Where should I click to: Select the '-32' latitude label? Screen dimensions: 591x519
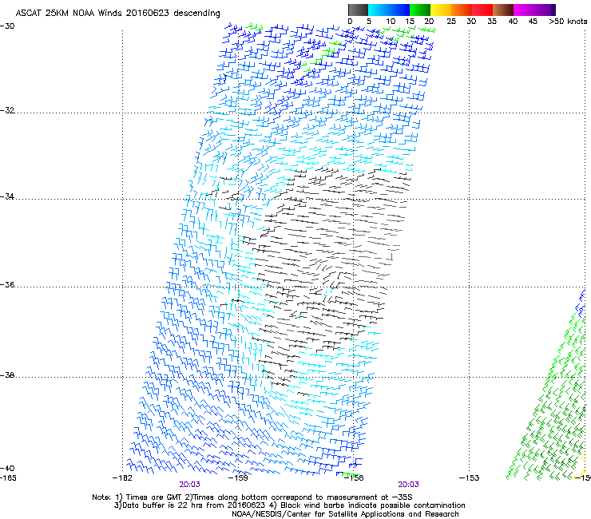[x=7, y=110]
